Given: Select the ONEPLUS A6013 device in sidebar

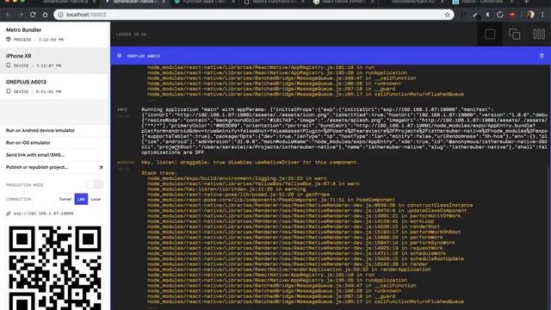Looking at the screenshot, I should pyautogui.click(x=55, y=86).
